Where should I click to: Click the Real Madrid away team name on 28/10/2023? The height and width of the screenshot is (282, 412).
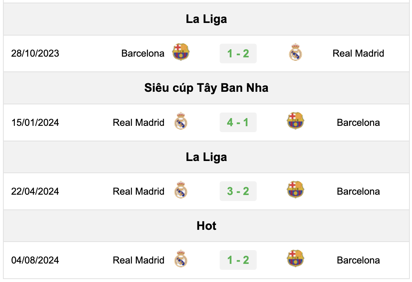[x=358, y=53]
